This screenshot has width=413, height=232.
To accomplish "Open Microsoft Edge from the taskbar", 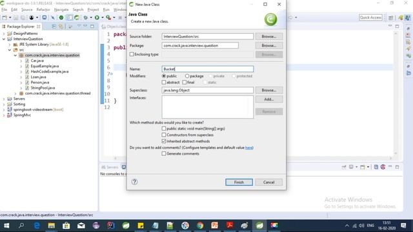I will [37, 226].
